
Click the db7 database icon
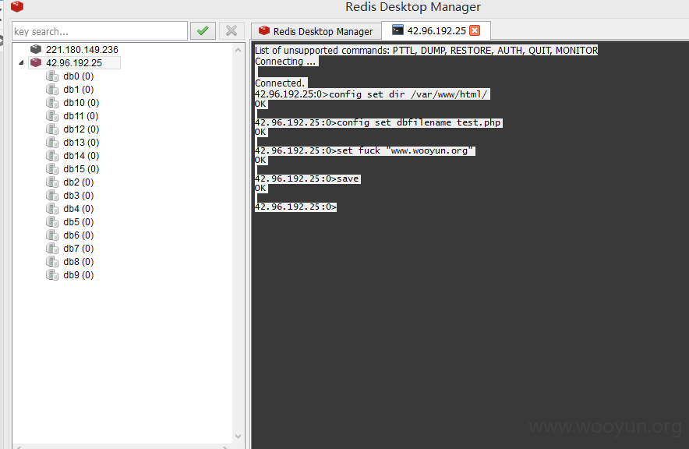[x=52, y=248]
